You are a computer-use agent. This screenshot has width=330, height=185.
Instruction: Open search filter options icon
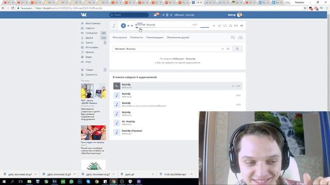coord(228,49)
